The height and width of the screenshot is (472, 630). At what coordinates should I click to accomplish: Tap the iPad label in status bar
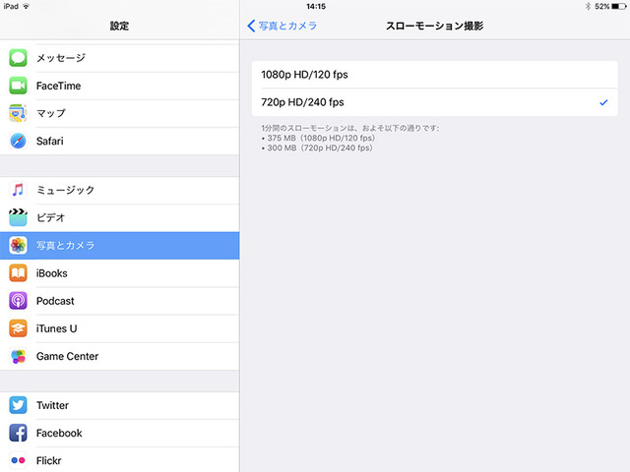click(11, 6)
